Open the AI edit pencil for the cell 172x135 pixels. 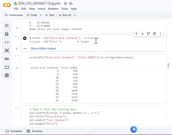tap(148, 34)
